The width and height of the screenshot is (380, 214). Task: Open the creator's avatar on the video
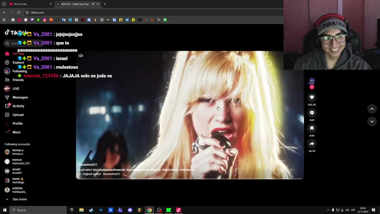pos(312,81)
